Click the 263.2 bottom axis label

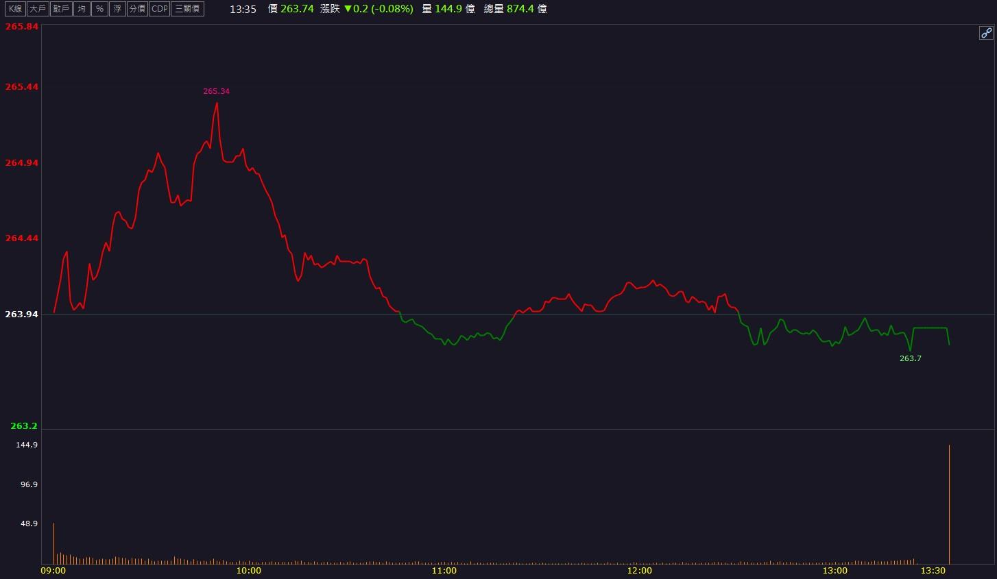pyautogui.click(x=24, y=426)
